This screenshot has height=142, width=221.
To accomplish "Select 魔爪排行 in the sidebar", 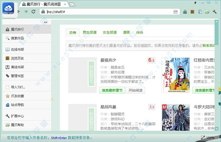I will click(27, 29).
